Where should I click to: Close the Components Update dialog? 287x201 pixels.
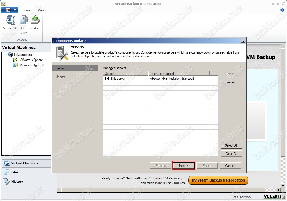pos(243,41)
